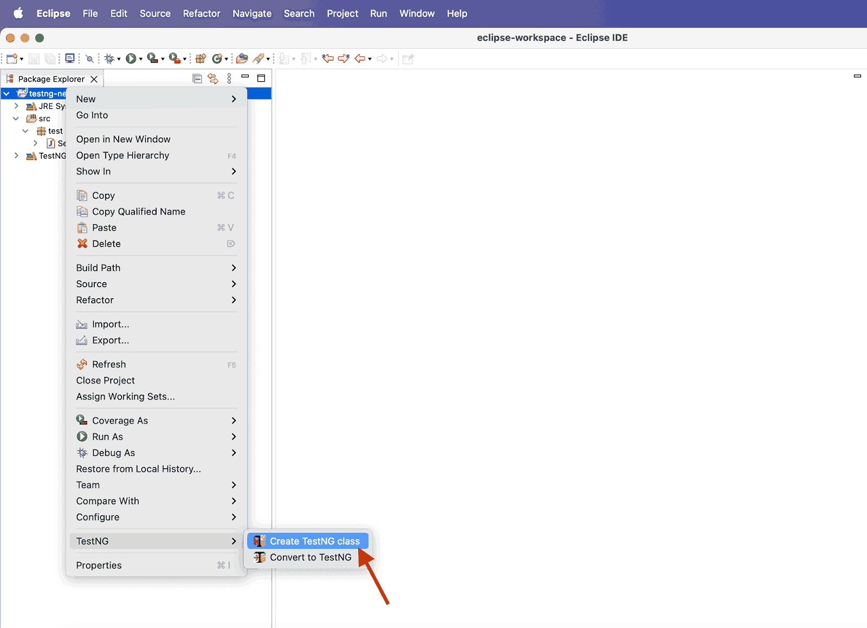The width and height of the screenshot is (867, 628).
Task: Click Go Into in the context menu
Action: pos(92,115)
